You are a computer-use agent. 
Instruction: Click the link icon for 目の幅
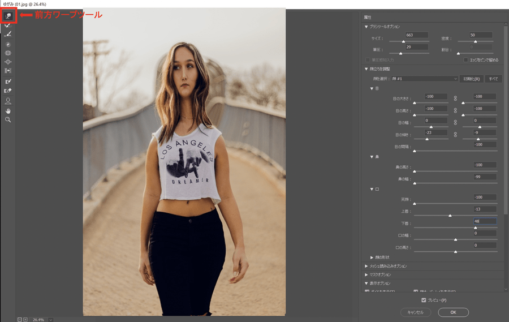[x=455, y=122]
